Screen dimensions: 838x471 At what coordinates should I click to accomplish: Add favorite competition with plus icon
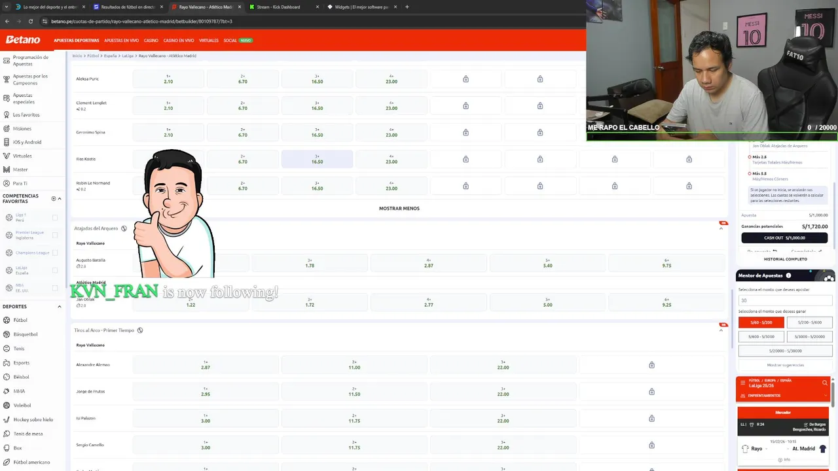(54, 198)
